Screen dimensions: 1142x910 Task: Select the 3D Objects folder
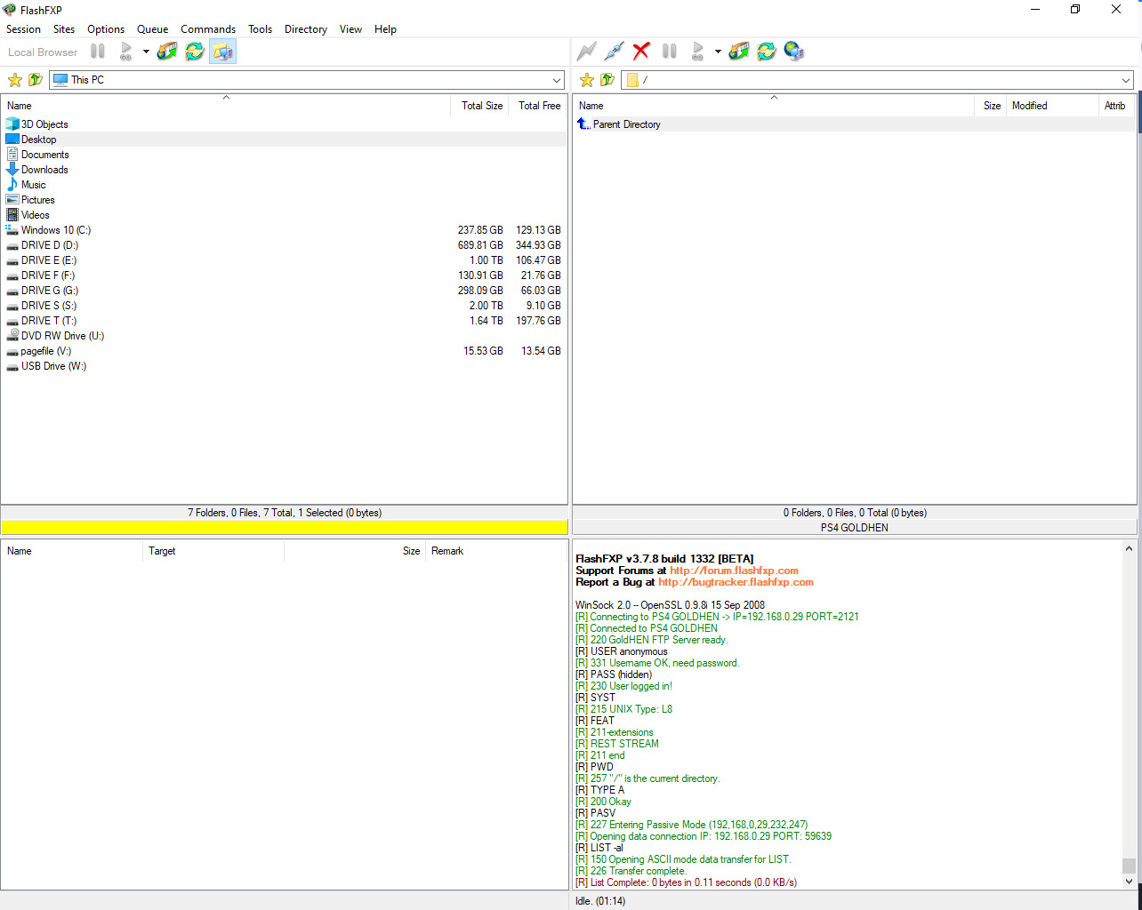pos(44,124)
